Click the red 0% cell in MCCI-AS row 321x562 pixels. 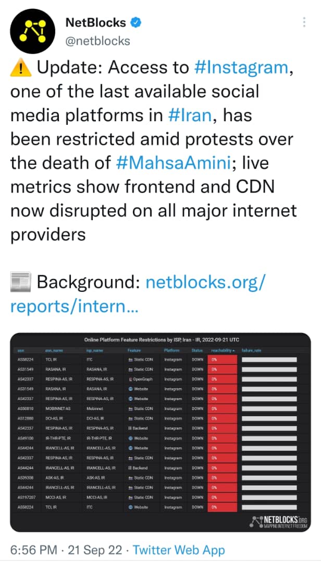pyautogui.click(x=222, y=497)
